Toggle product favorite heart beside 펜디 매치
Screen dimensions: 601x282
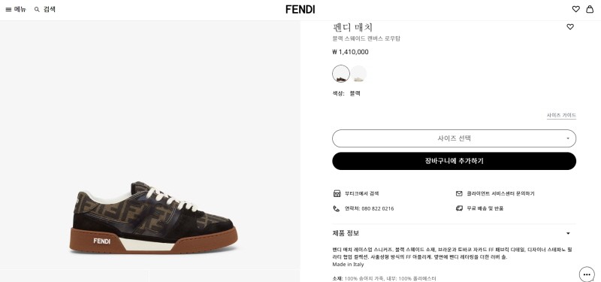[x=570, y=27]
